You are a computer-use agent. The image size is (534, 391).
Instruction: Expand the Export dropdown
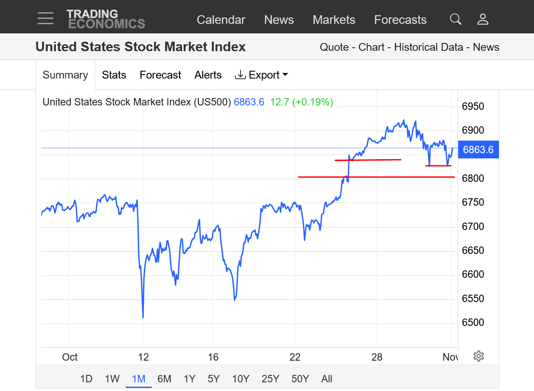pos(261,75)
